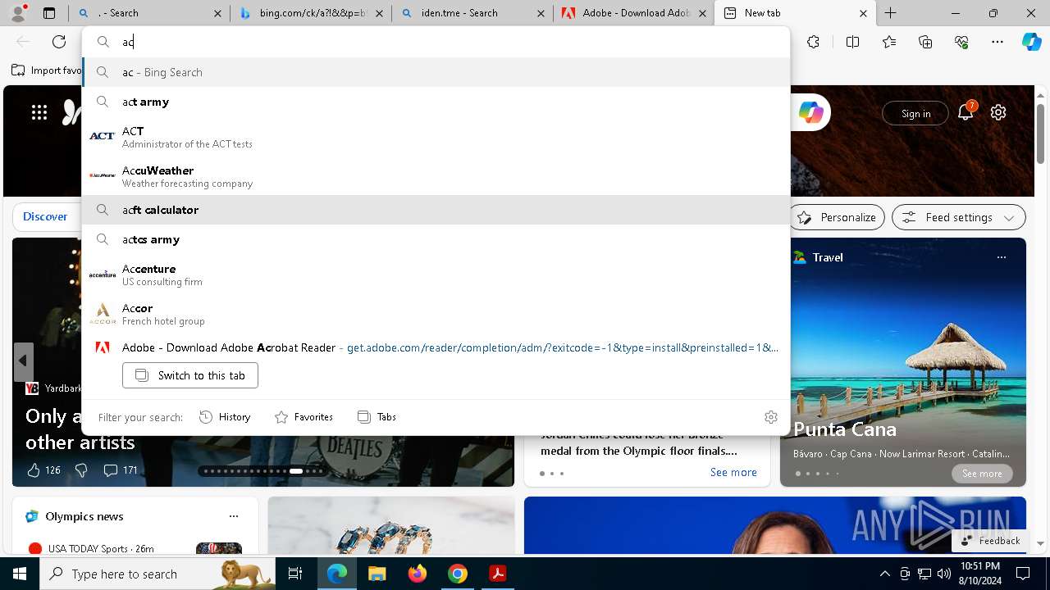Launch Firefox from taskbar

click(418, 574)
